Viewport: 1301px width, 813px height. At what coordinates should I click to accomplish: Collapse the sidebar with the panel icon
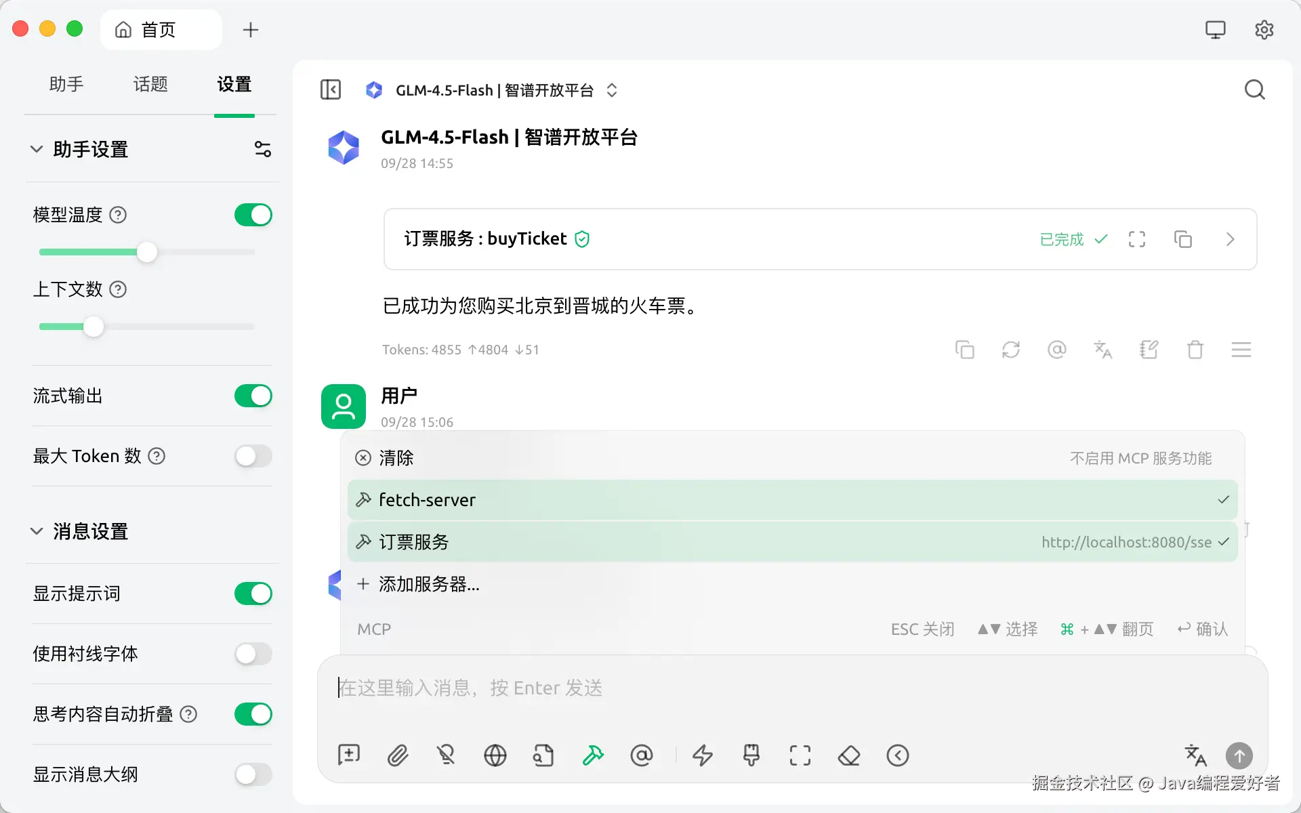pyautogui.click(x=331, y=89)
